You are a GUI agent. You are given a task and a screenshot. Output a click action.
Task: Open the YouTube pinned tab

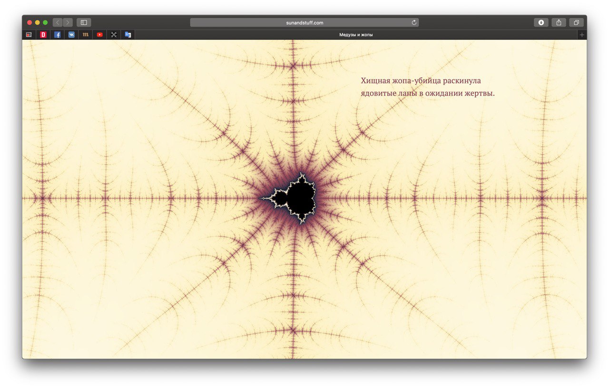[x=99, y=35]
